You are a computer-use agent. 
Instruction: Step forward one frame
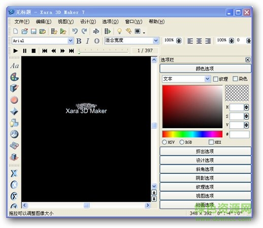(x=62, y=51)
